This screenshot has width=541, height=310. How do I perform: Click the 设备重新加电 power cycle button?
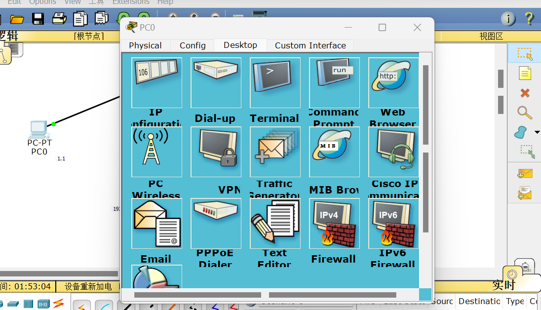[88, 286]
